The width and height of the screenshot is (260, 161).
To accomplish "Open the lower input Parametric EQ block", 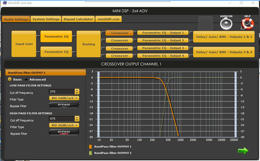I will tap(56, 52).
